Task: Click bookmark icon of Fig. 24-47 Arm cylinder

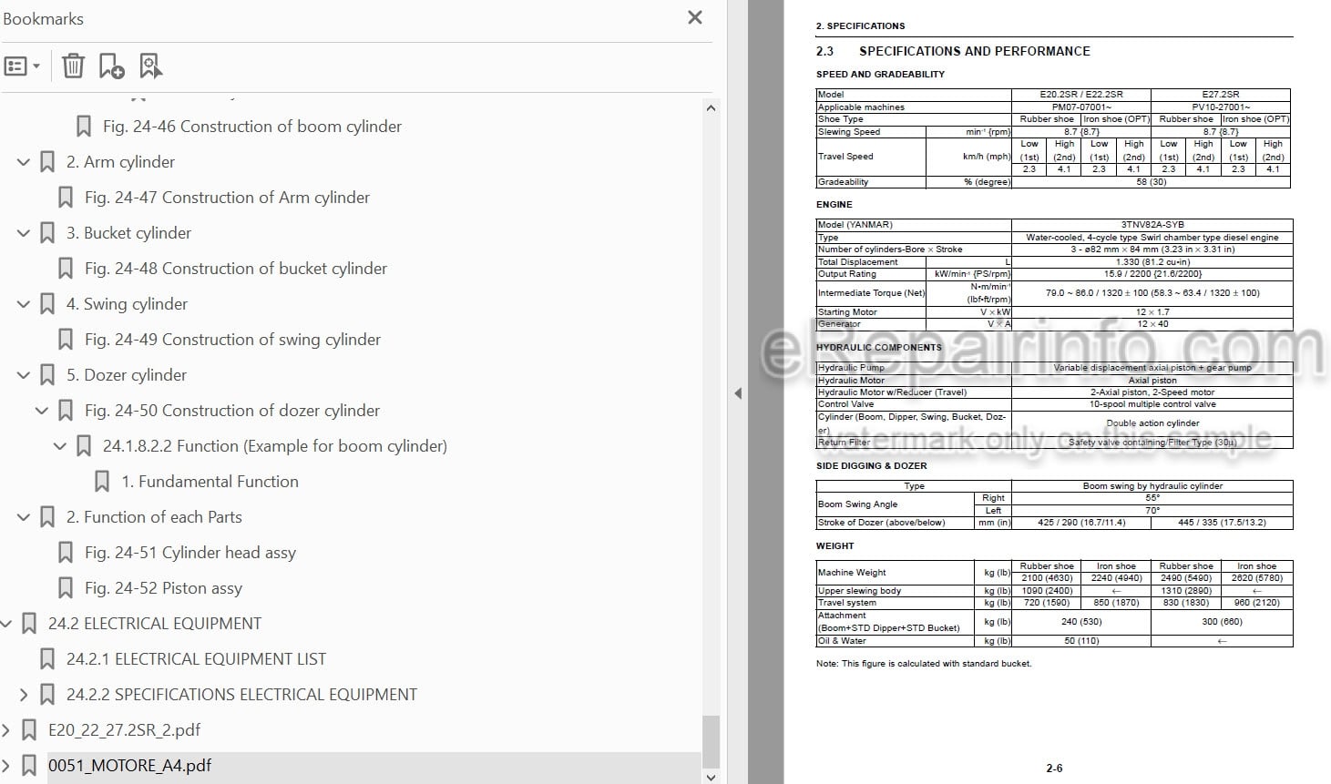Action: (66, 197)
